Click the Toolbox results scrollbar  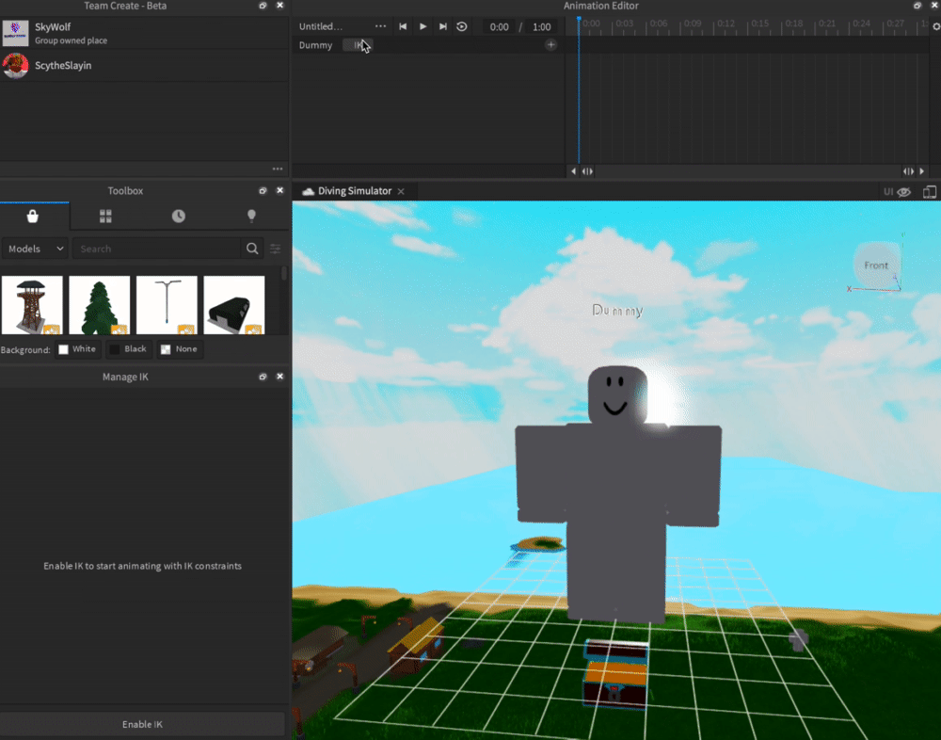coord(284,275)
